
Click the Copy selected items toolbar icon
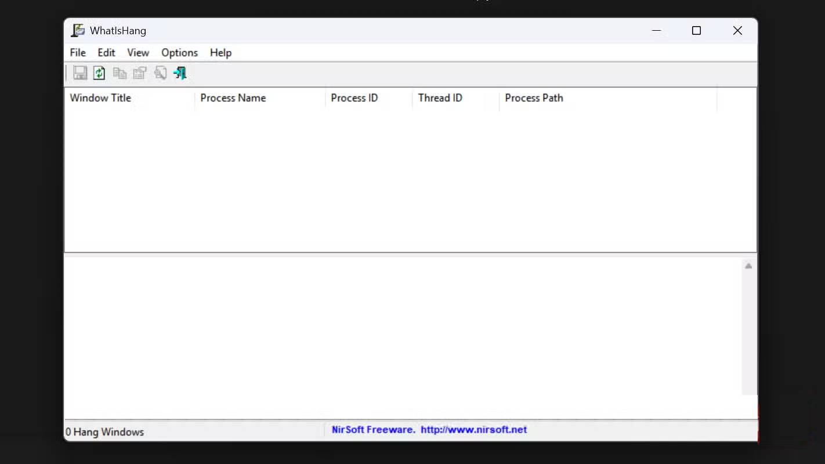click(x=120, y=73)
